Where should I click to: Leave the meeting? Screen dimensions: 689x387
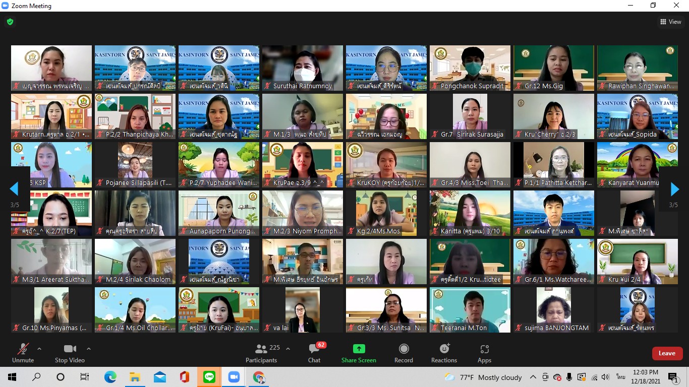667,353
